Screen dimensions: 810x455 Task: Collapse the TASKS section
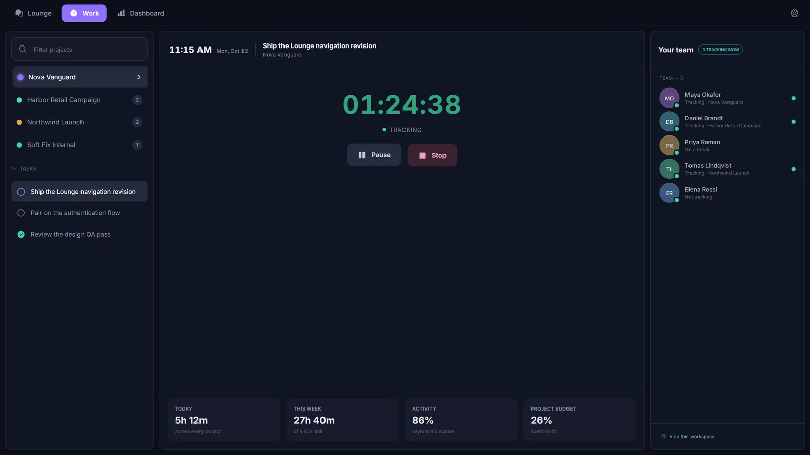(x=24, y=169)
